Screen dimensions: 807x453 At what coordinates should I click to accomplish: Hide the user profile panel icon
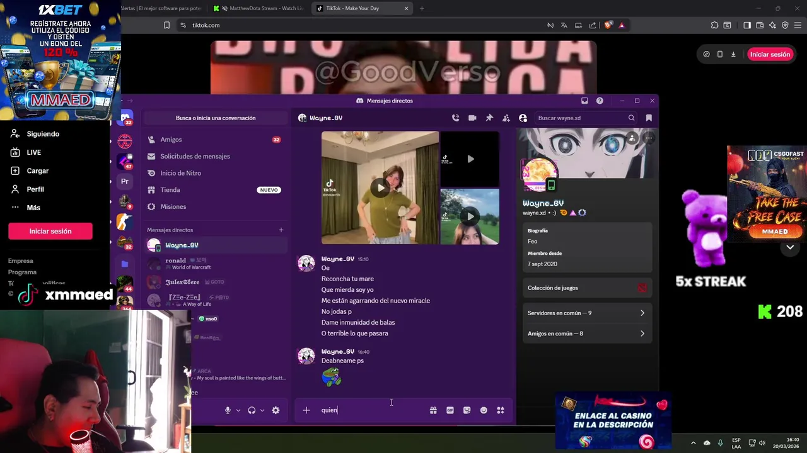pyautogui.click(x=523, y=118)
